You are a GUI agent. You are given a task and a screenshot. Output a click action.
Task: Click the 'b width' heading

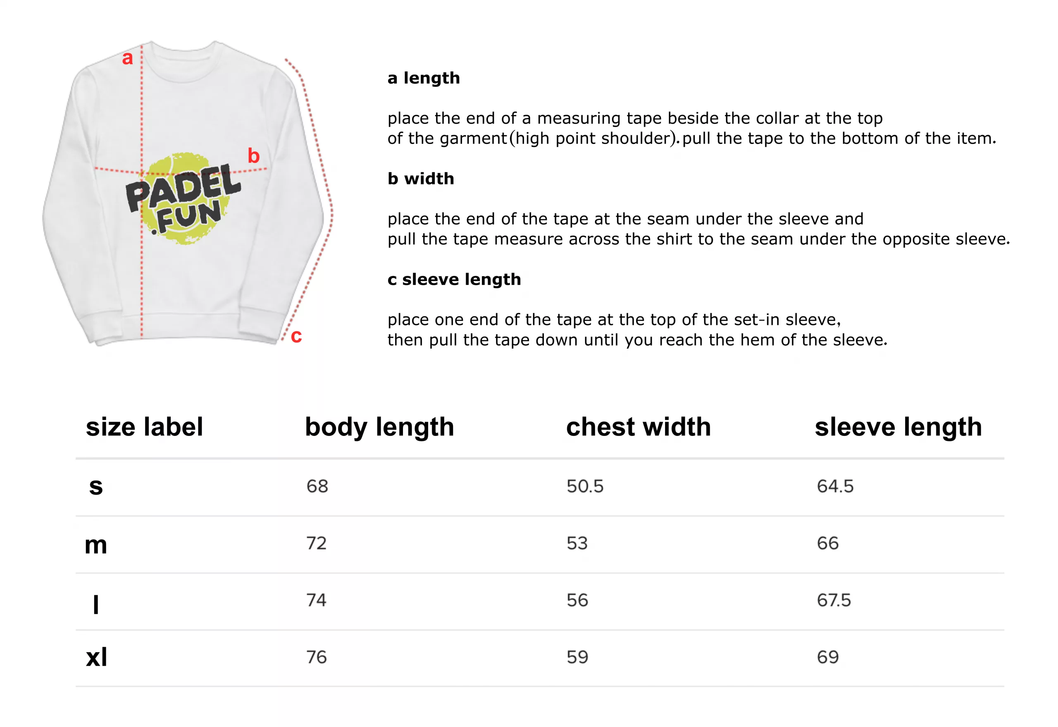(421, 179)
